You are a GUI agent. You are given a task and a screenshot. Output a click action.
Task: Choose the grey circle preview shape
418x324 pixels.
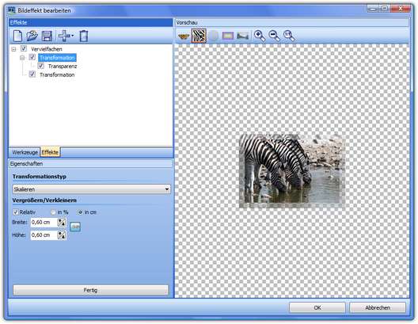click(213, 36)
